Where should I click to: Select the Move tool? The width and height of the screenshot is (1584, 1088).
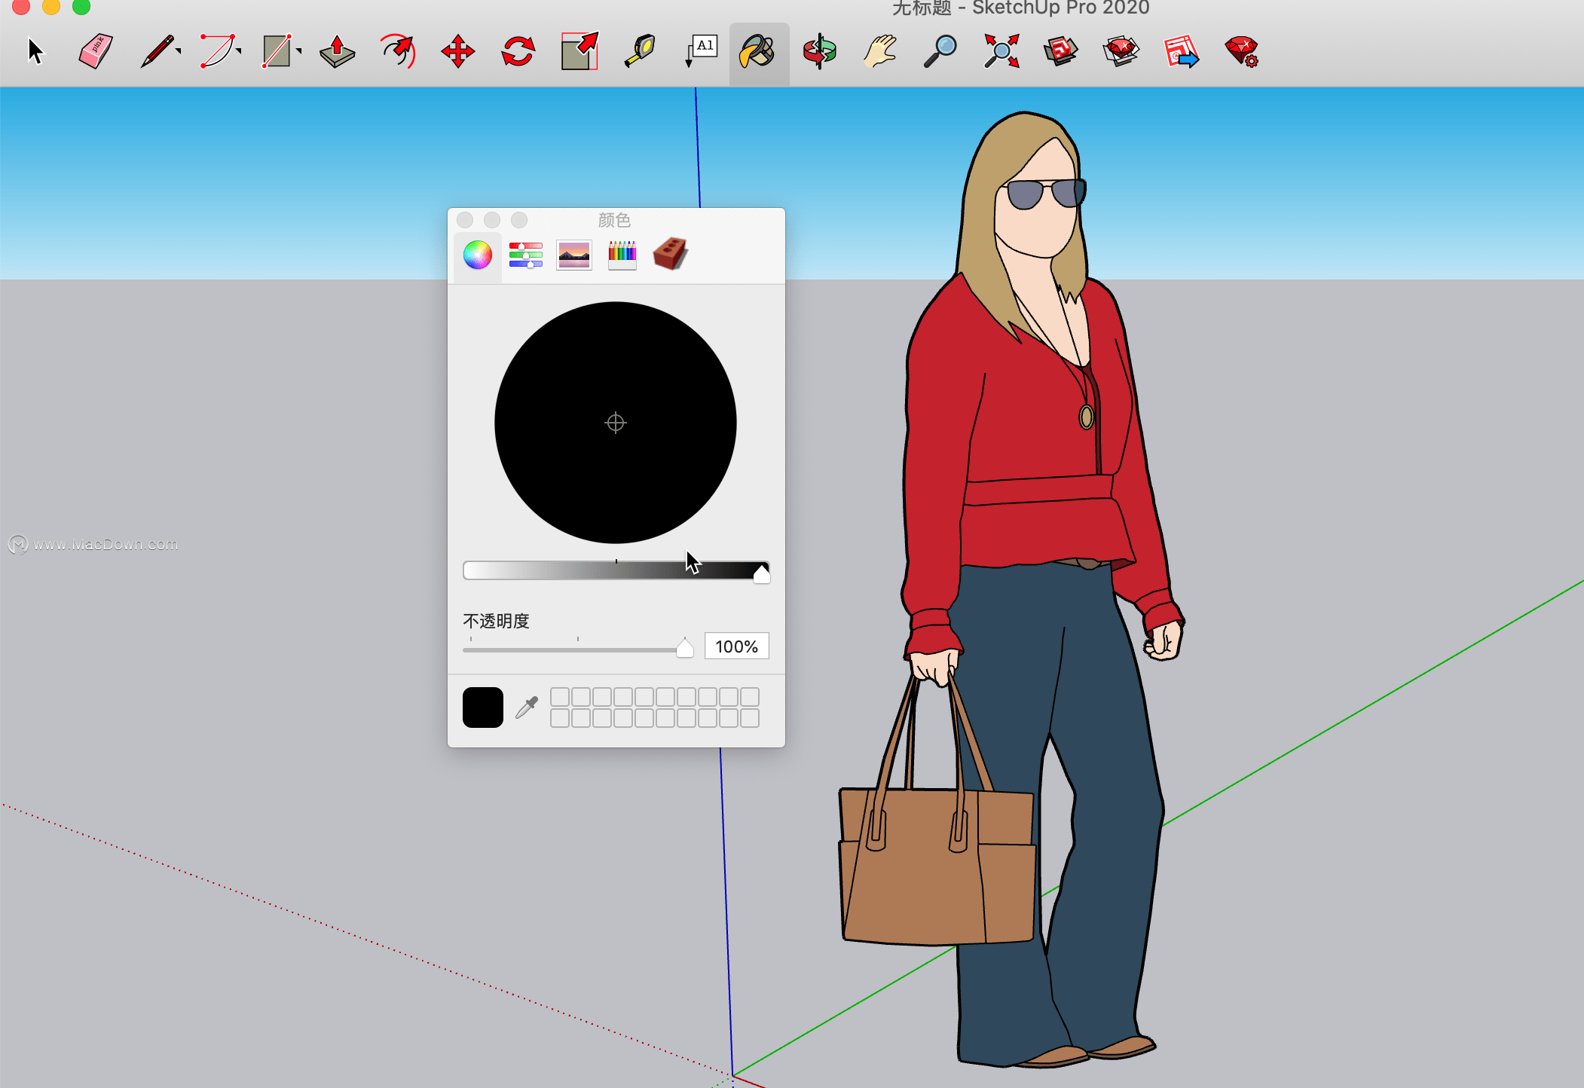(x=458, y=52)
